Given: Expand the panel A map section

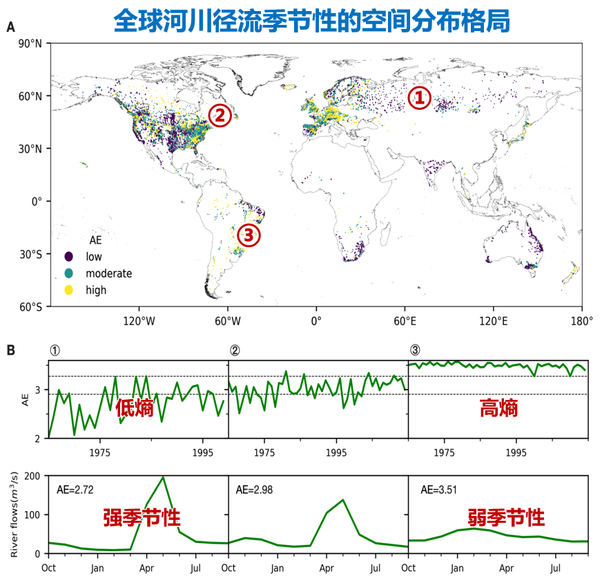Looking at the screenshot, I should [x=11, y=28].
